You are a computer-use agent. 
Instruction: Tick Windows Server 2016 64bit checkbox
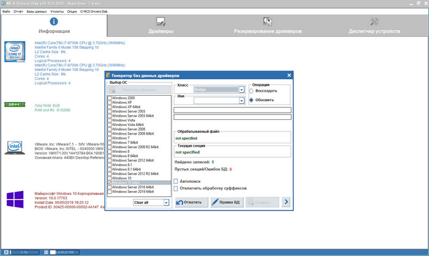[x=109, y=187]
